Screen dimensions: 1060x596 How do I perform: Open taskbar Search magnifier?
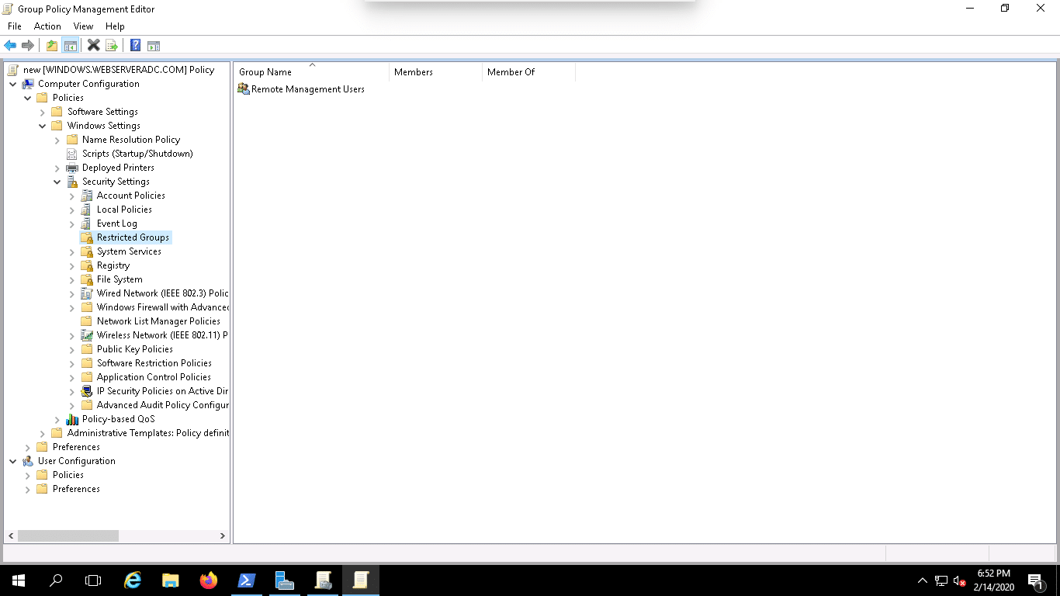click(x=56, y=580)
